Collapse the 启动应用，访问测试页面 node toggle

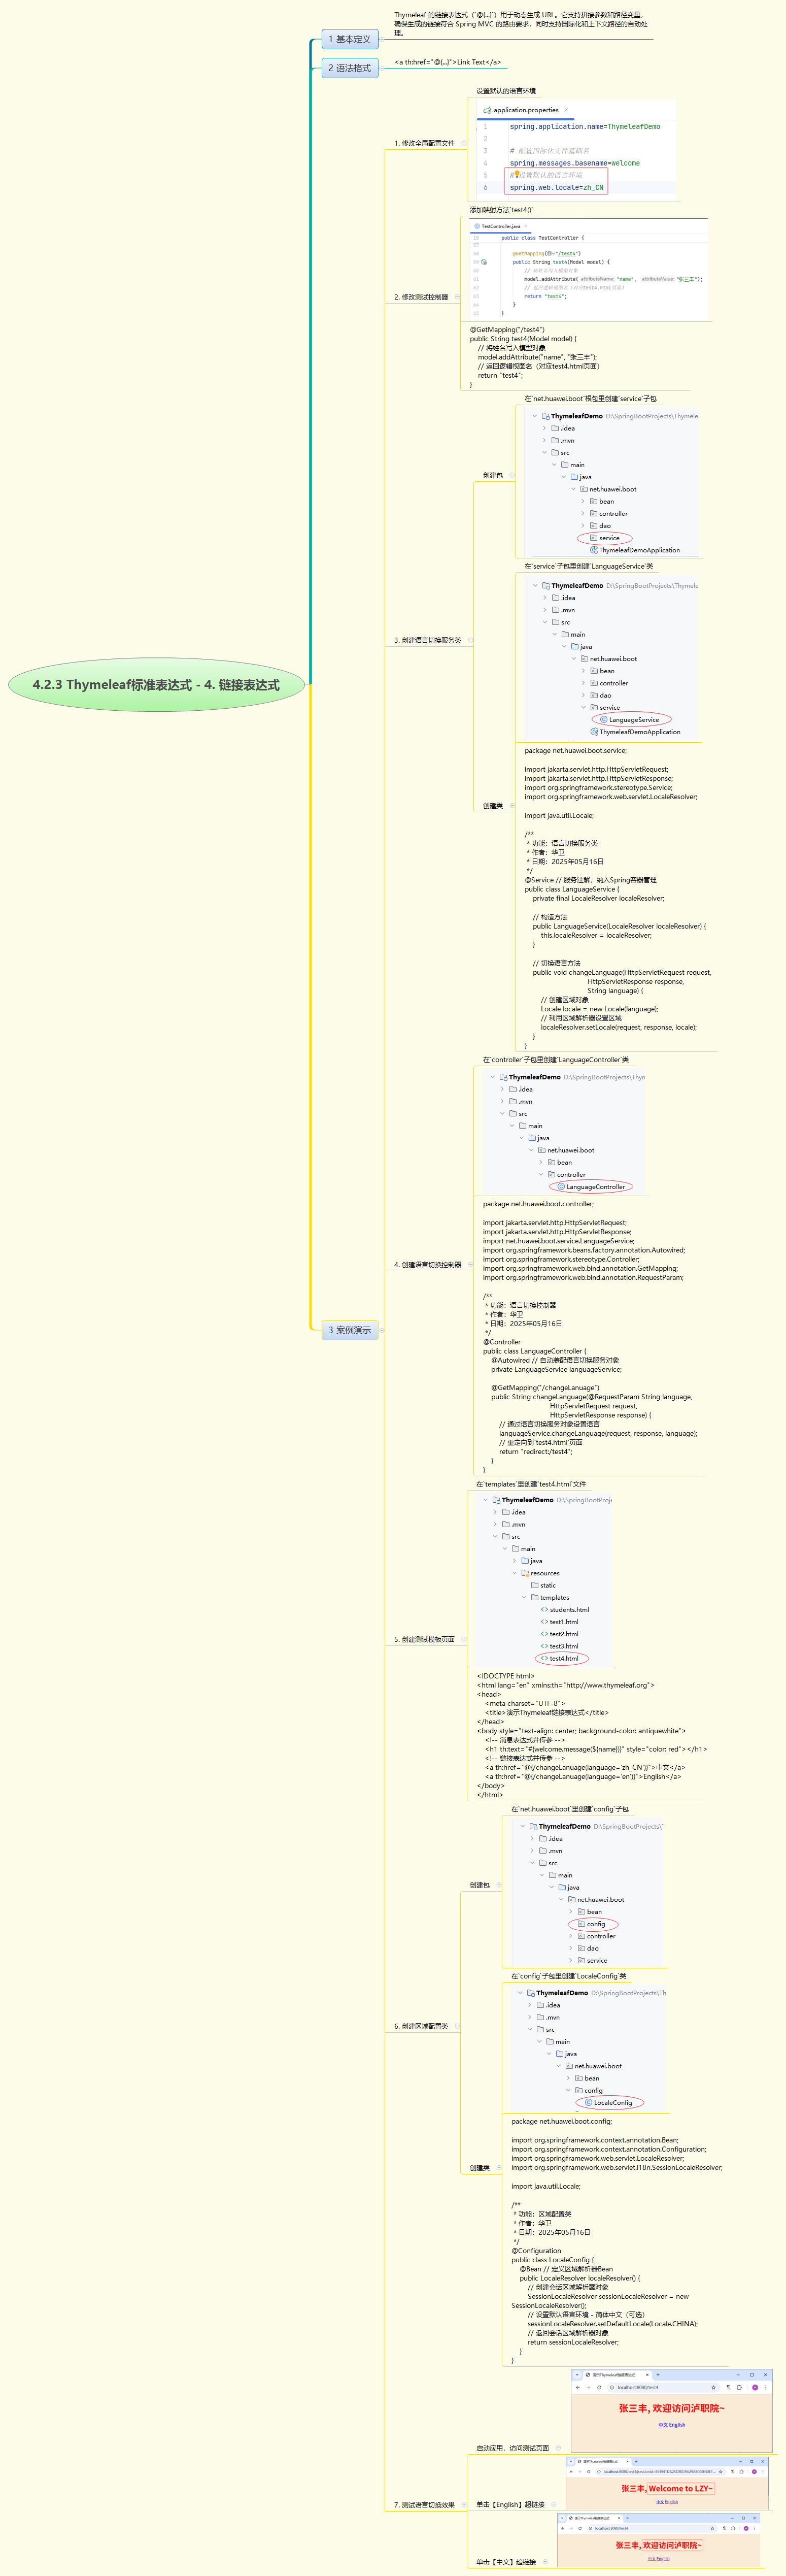point(558,2448)
